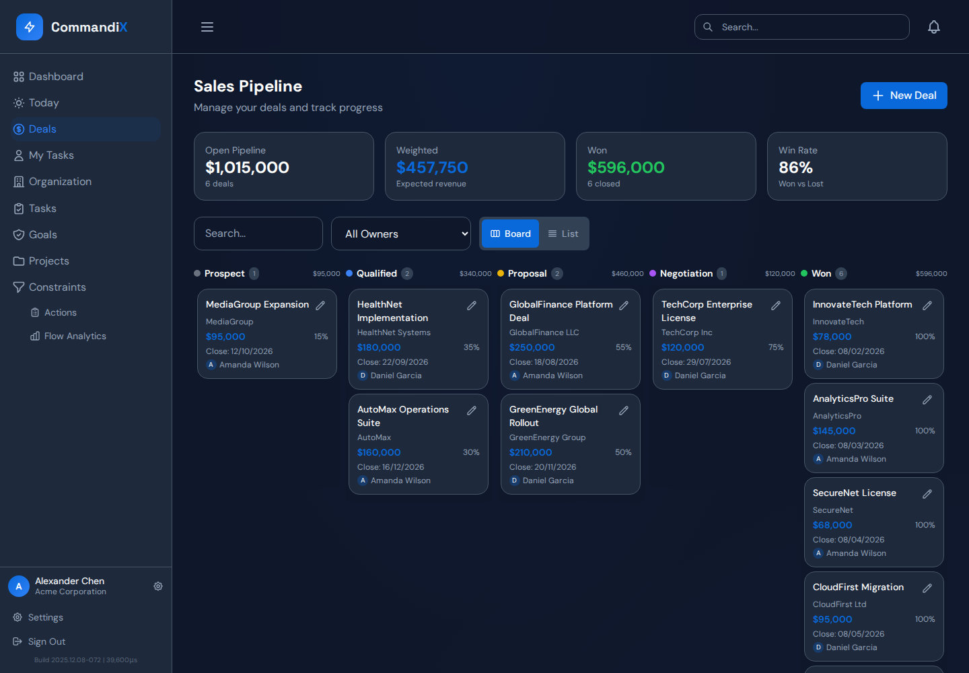Click the $145,000 AnalyticsPro amount
This screenshot has width=969, height=673.
(834, 431)
